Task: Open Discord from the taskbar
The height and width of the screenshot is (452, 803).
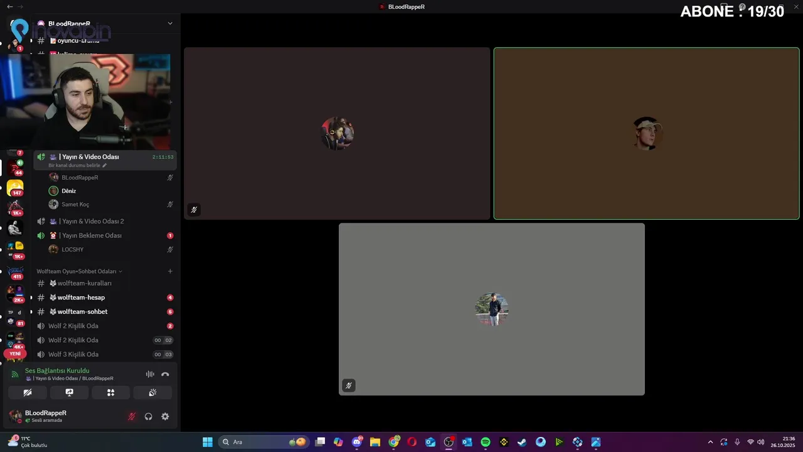Action: pyautogui.click(x=357, y=442)
